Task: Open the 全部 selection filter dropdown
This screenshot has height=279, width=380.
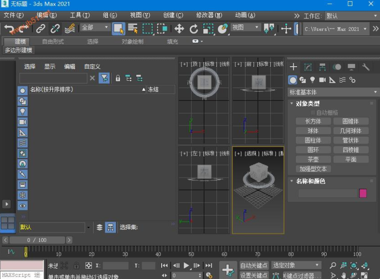Action: [x=95, y=27]
